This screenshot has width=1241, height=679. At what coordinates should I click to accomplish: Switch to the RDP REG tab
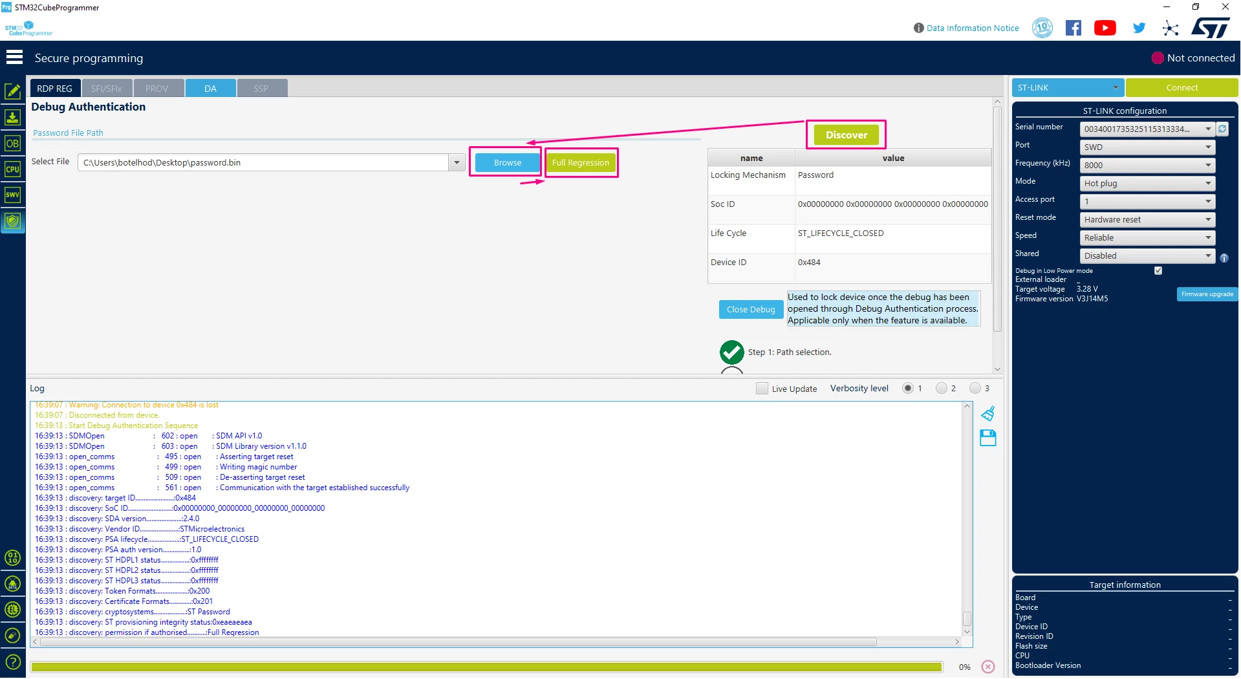pos(55,88)
